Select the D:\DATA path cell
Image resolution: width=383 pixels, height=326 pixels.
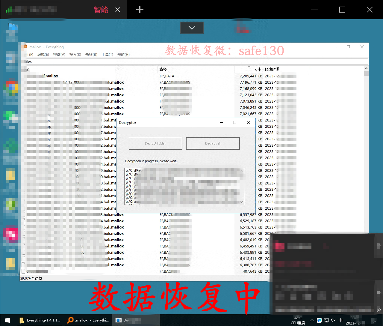coord(167,76)
